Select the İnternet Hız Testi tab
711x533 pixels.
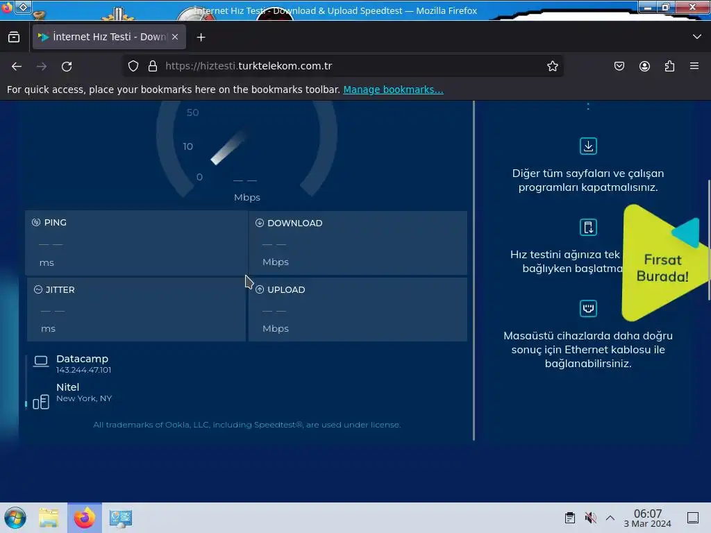point(109,37)
